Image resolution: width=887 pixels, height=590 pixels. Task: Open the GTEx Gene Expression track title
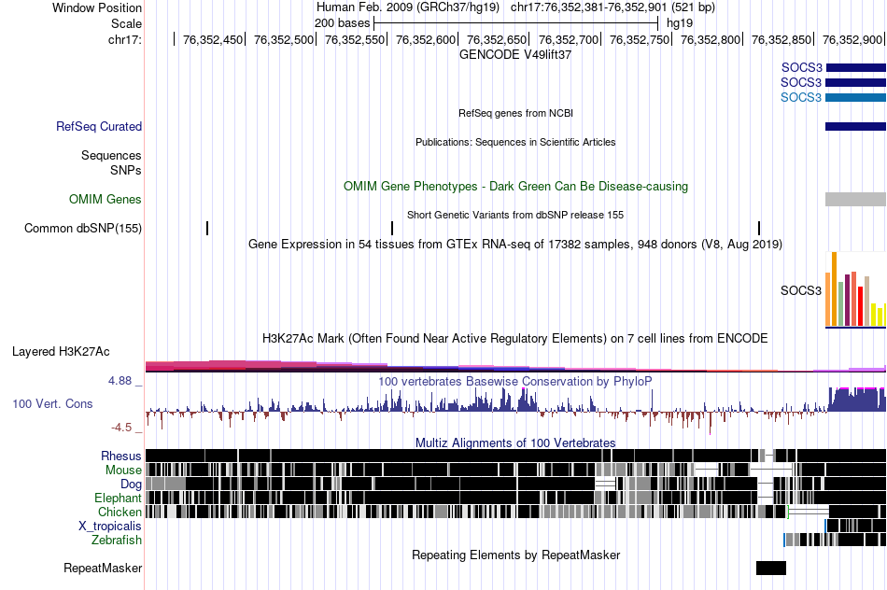click(515, 245)
